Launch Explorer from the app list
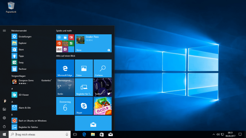Image resolution: width=246 pixels, height=138 pixels. [x=31, y=43]
